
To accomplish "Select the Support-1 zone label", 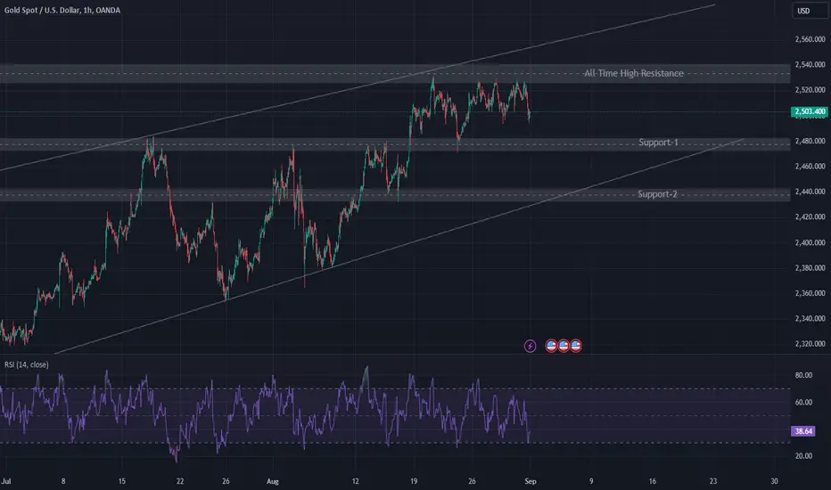I will tap(658, 142).
